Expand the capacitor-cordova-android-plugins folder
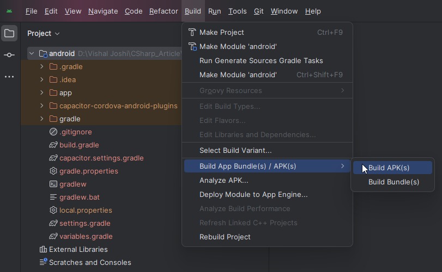The image size is (442, 272). pos(42,106)
